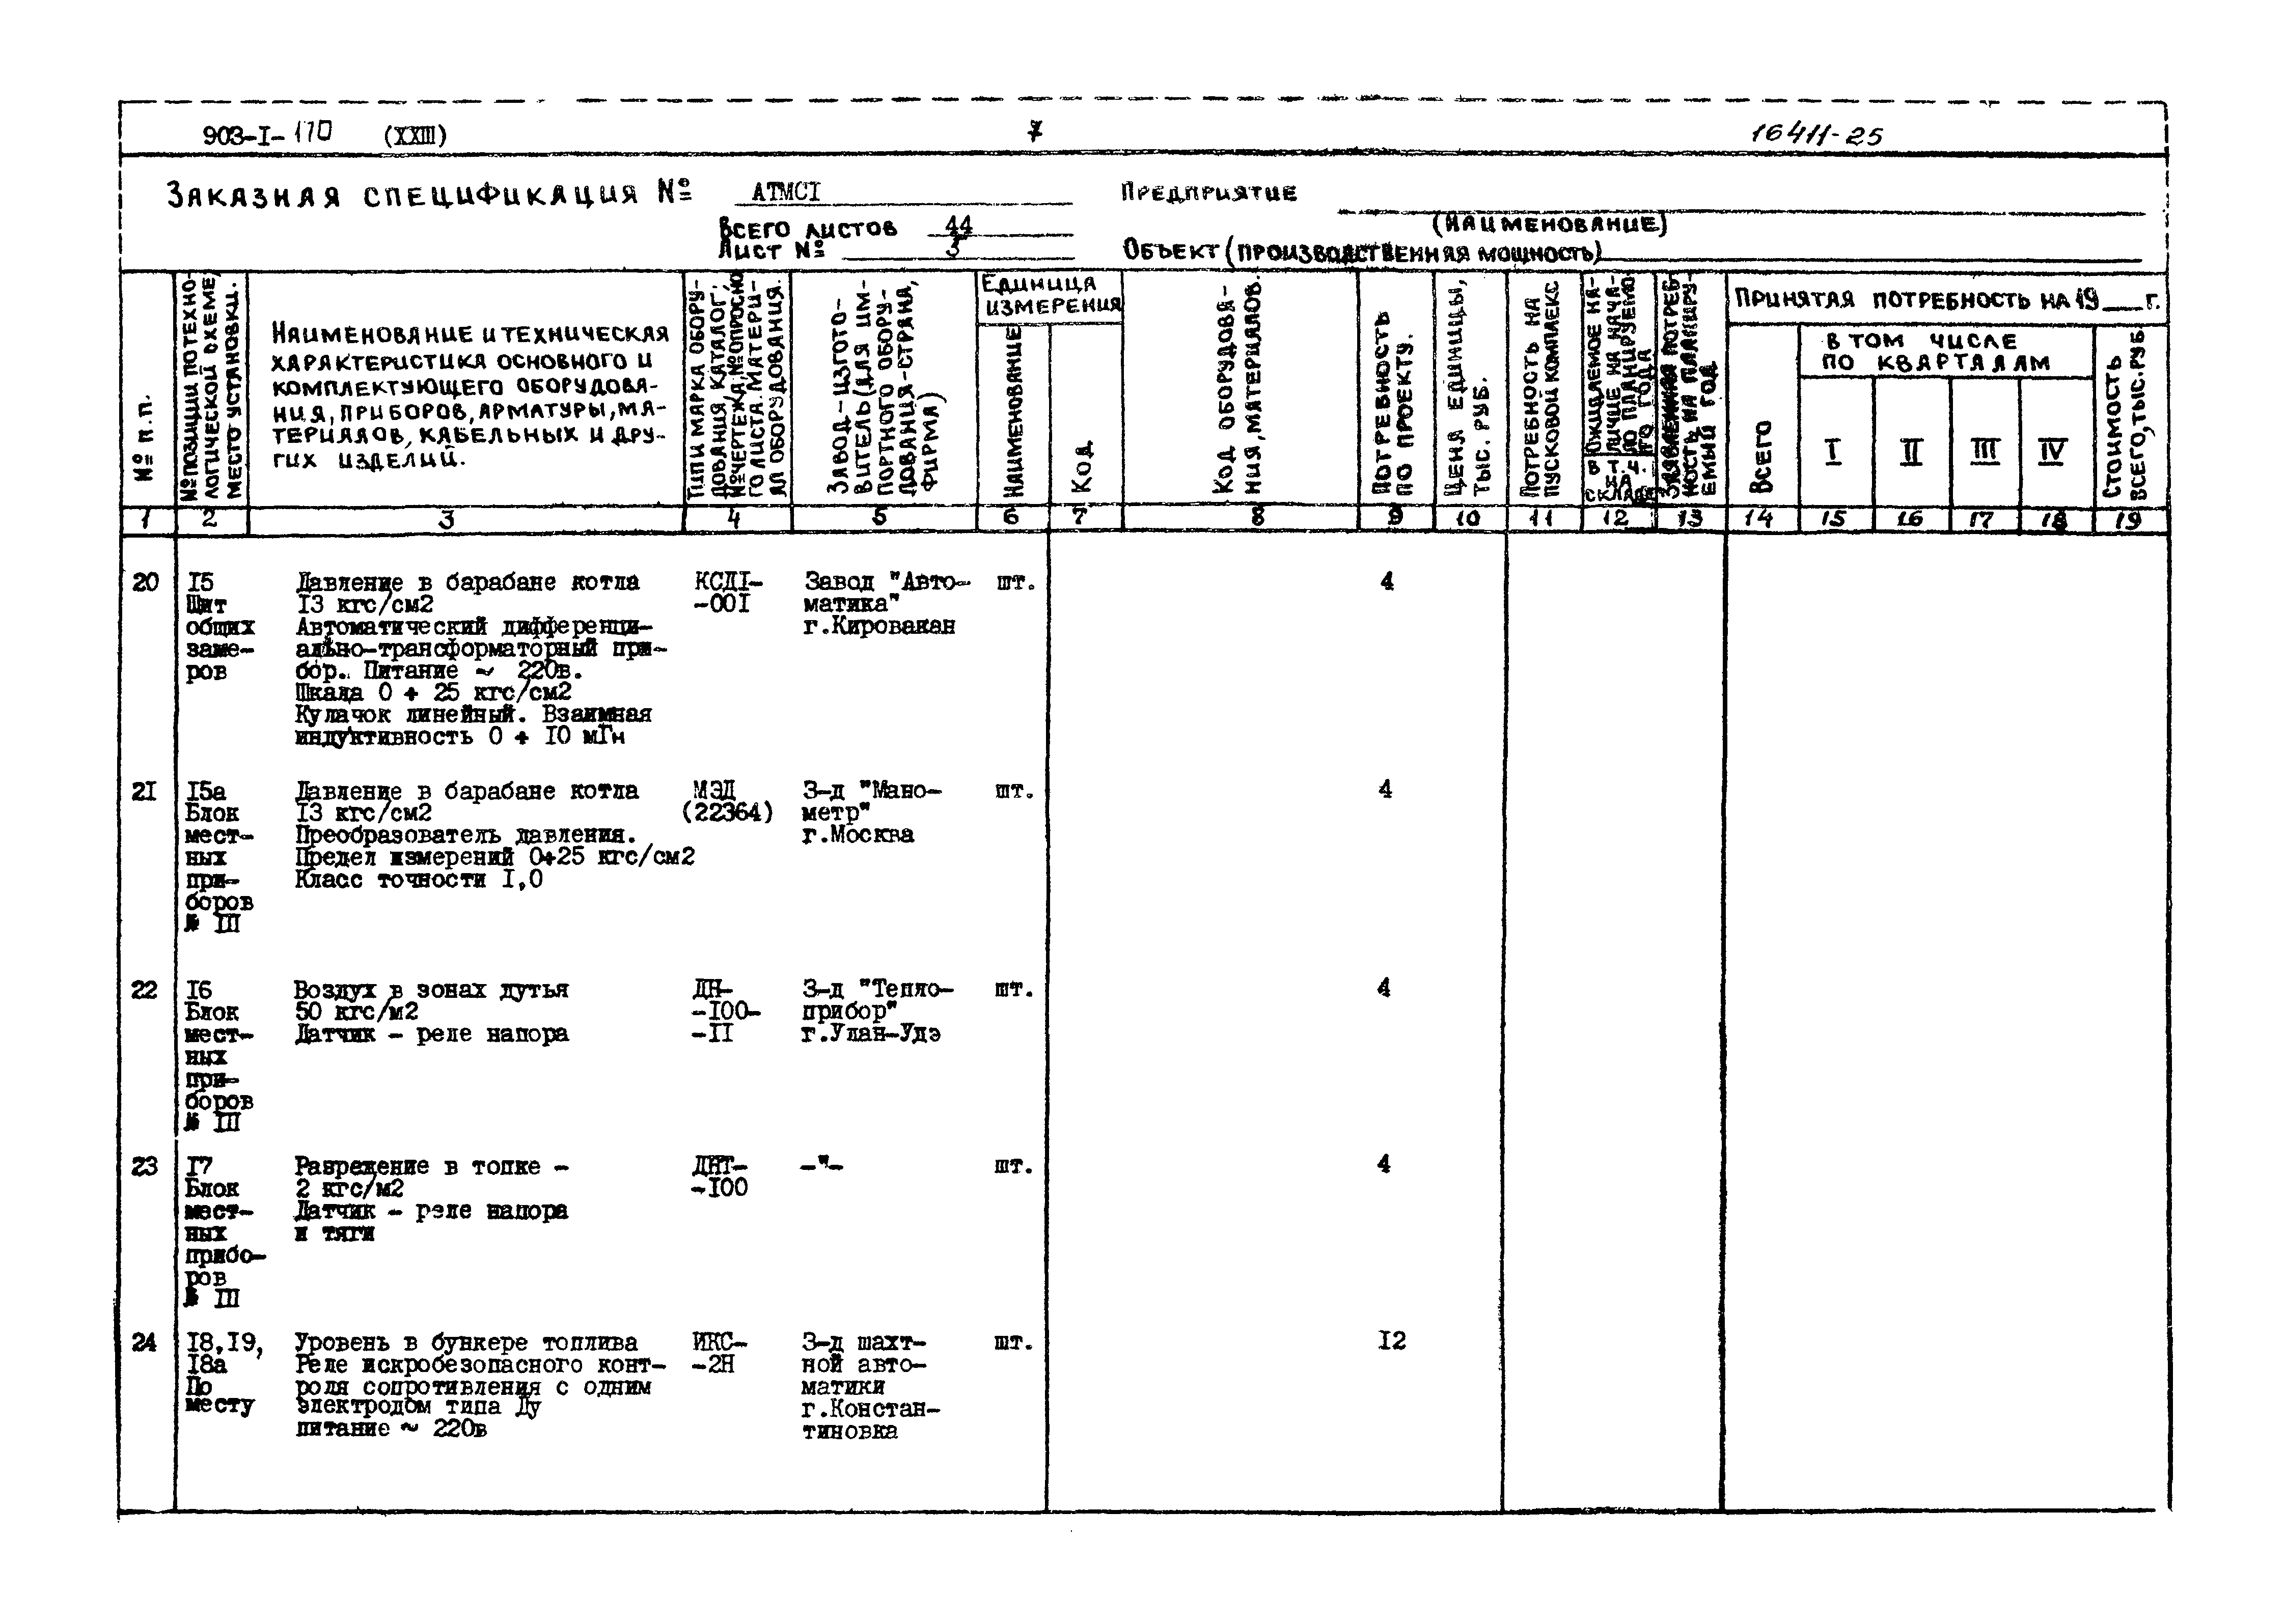Viewport: 2286px width, 1624px height.
Task: Click the unit шт. in row 22
Action: coord(1014,990)
